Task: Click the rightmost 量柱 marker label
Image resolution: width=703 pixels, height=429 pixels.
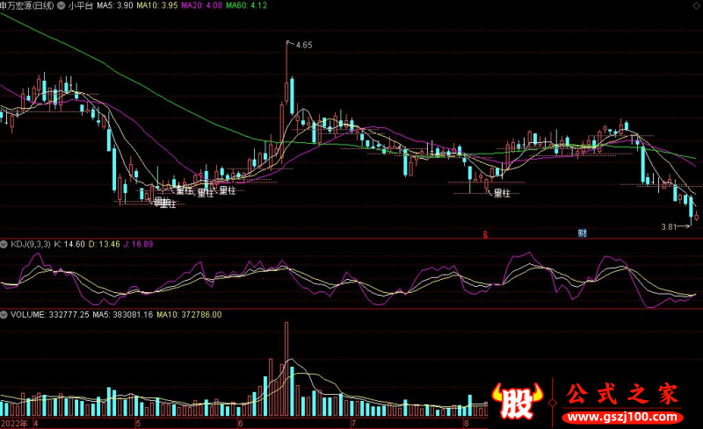Action: pos(502,192)
